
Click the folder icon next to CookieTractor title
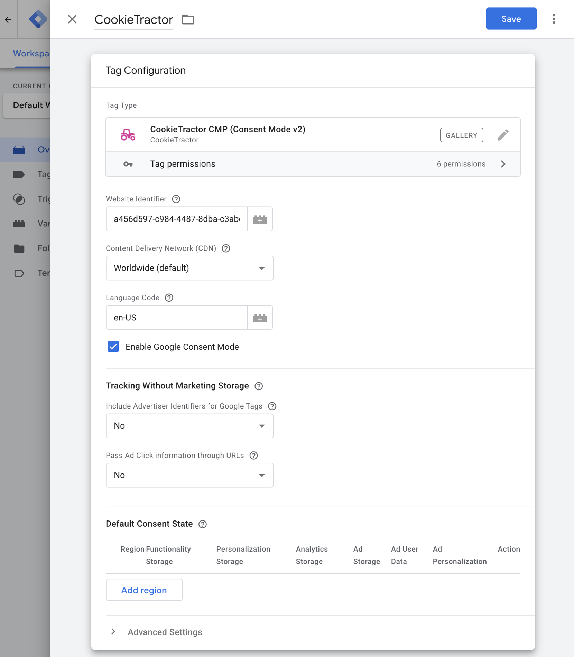pyautogui.click(x=188, y=19)
